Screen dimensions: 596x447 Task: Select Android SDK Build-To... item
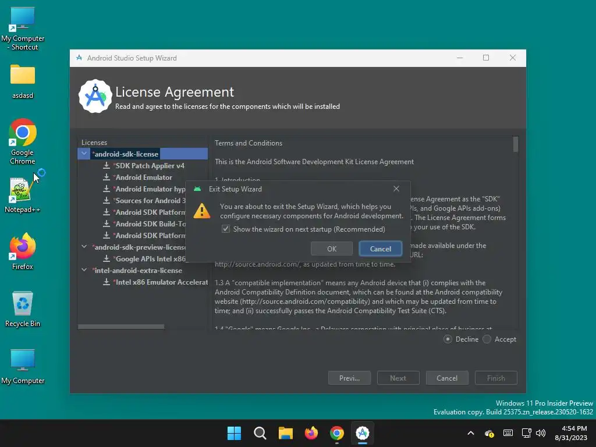coord(149,224)
